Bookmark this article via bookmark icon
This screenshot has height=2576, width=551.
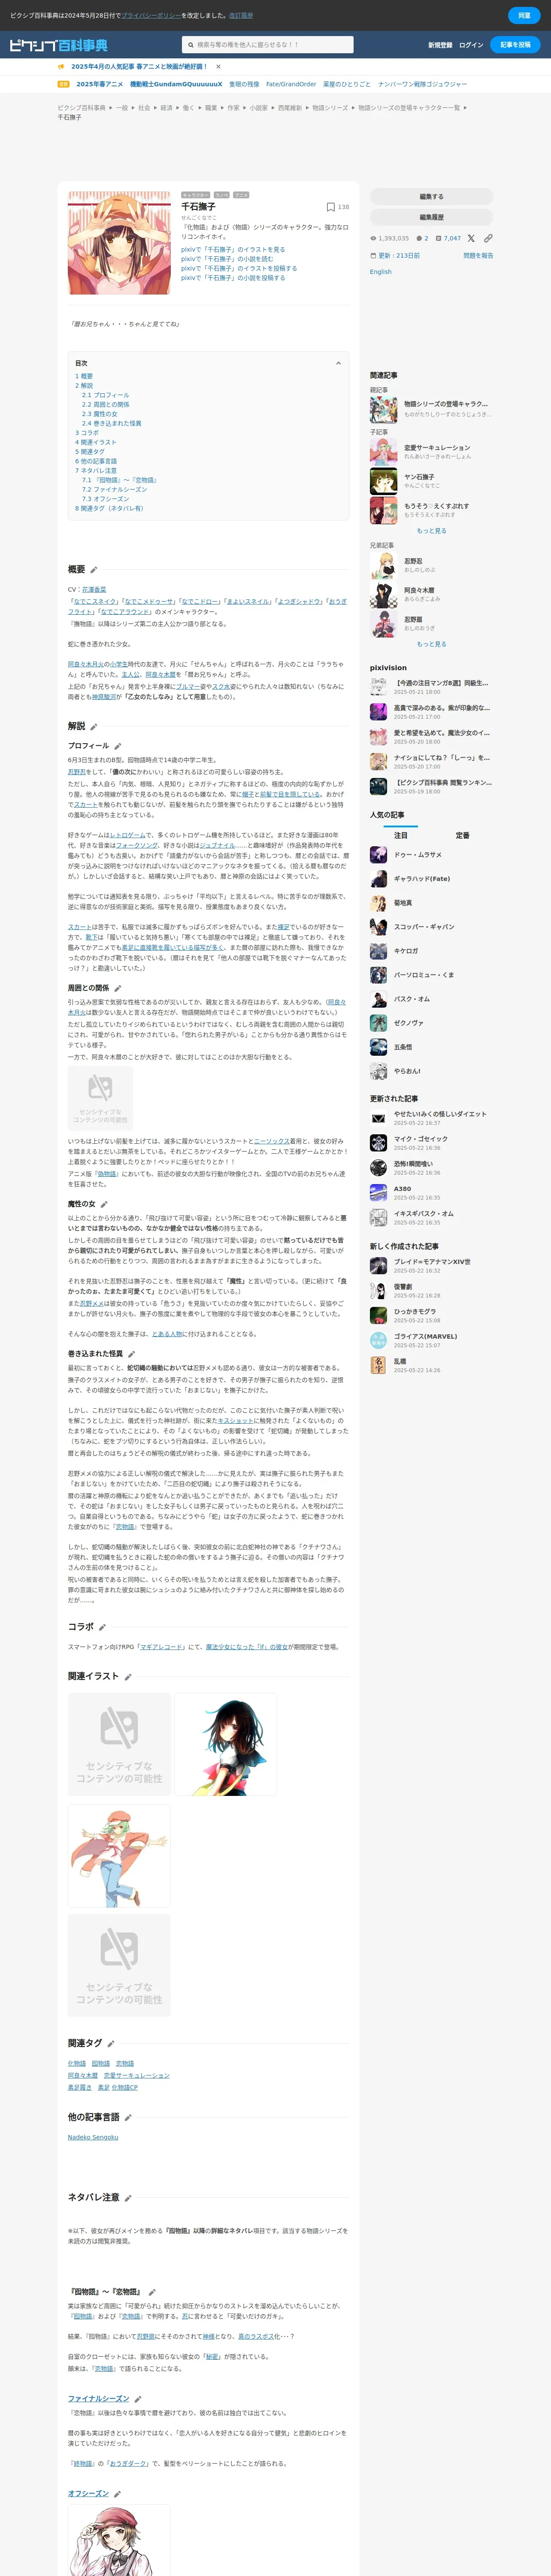tap(330, 207)
